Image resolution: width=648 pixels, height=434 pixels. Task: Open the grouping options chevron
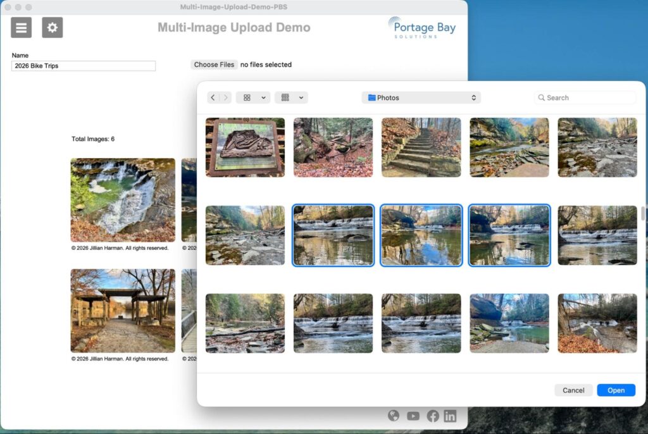pos(300,97)
